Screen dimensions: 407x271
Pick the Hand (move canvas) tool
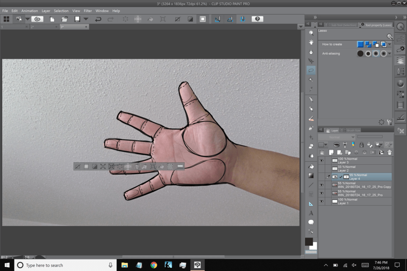(311, 42)
